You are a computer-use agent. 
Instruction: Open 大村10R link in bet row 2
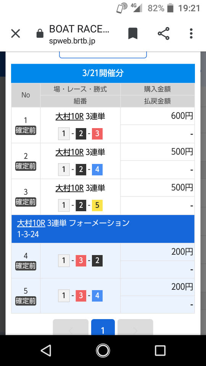pos(69,152)
